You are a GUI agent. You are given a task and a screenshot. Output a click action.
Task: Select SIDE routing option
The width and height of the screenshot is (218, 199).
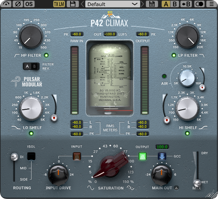pyautogui.click(x=24, y=179)
